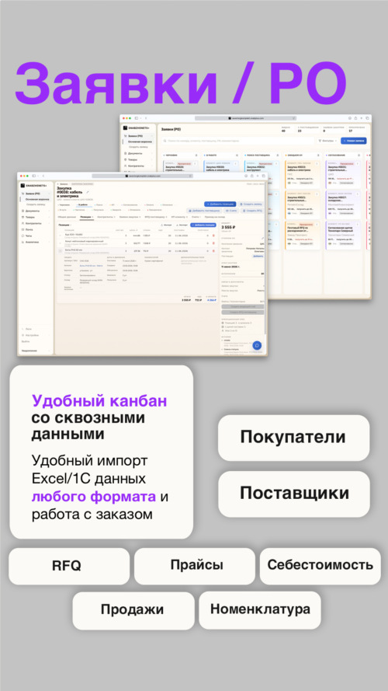
Task: Open Documents icon in front window sidebar
Action: click(x=23, y=211)
